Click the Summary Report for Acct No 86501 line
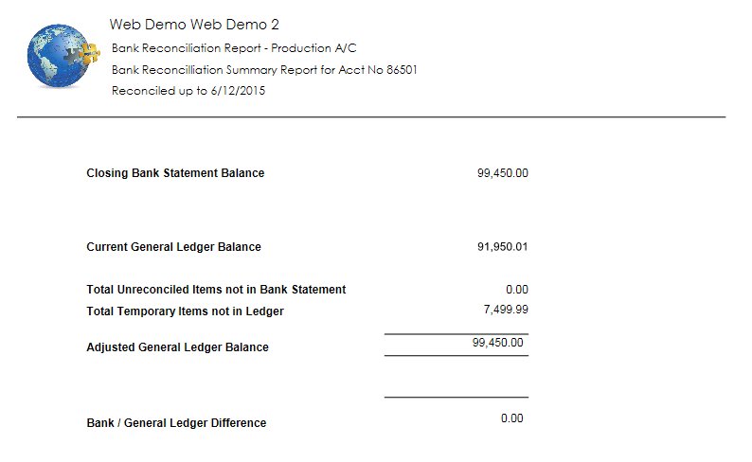752x462 pixels. 264,70
